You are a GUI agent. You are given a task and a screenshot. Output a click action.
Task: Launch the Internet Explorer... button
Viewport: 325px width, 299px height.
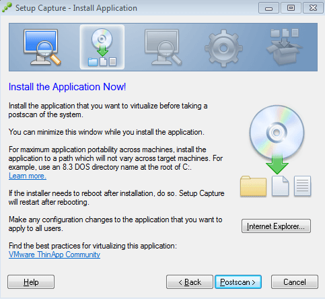276,226
